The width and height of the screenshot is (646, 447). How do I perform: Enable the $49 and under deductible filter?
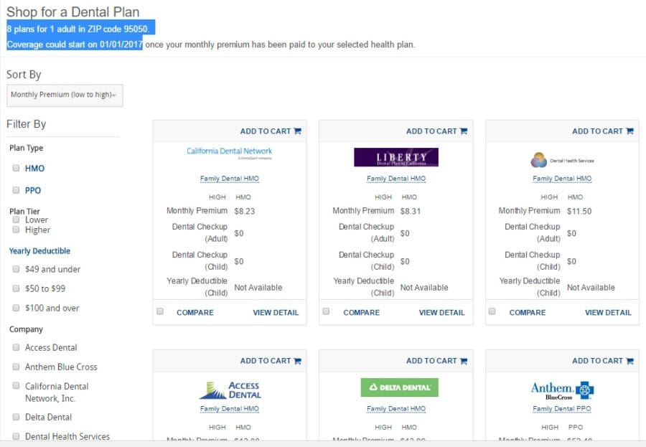tap(16, 270)
